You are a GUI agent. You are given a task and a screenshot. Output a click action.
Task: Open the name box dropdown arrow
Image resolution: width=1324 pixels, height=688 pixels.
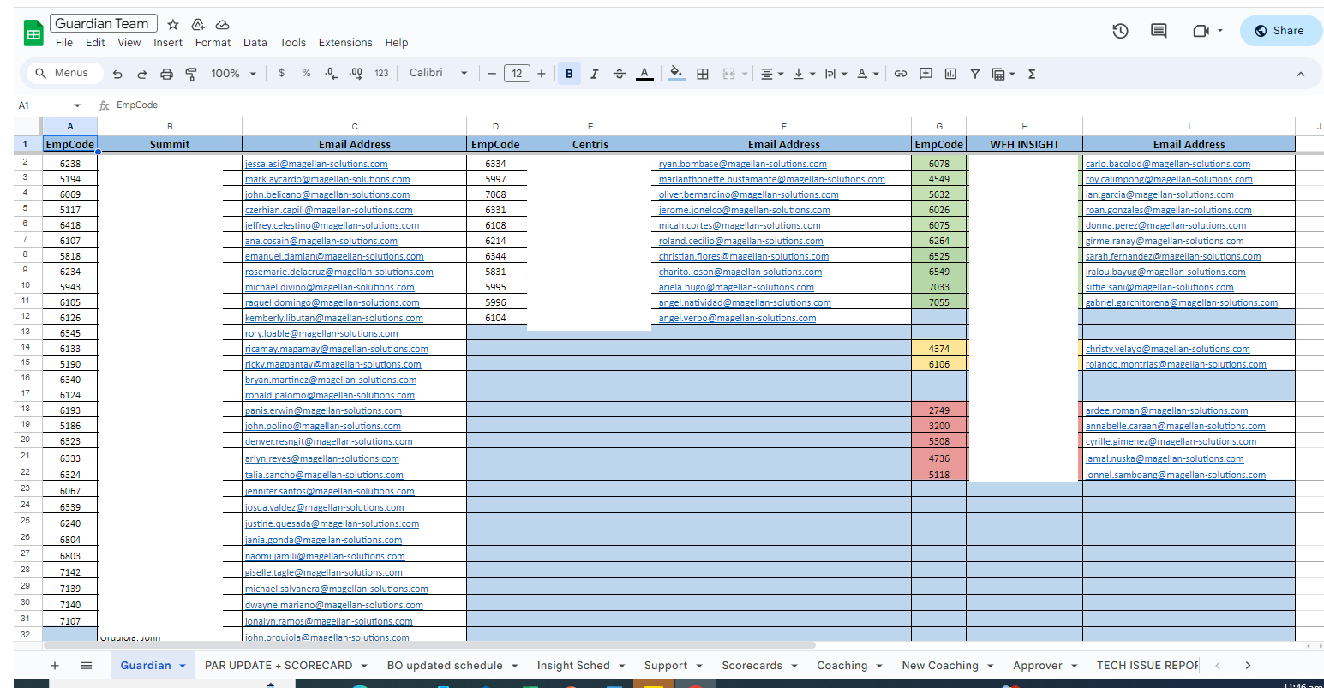point(77,105)
